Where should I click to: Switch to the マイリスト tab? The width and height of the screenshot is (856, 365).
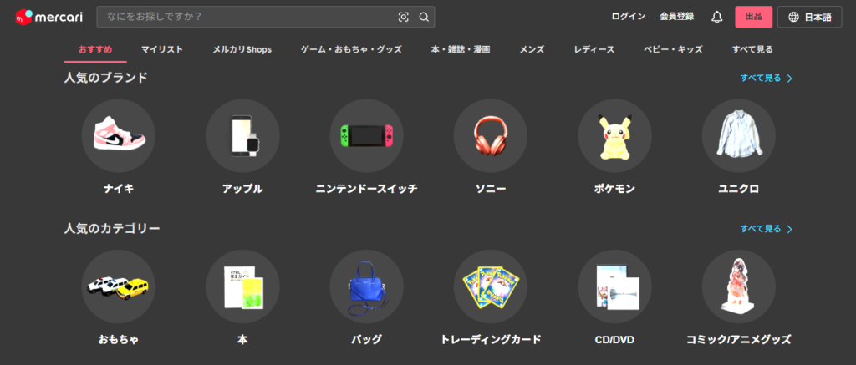pyautogui.click(x=162, y=49)
